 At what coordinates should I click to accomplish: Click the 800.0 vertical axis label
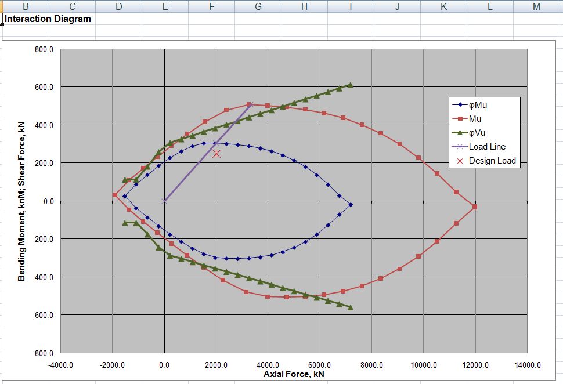(44, 49)
